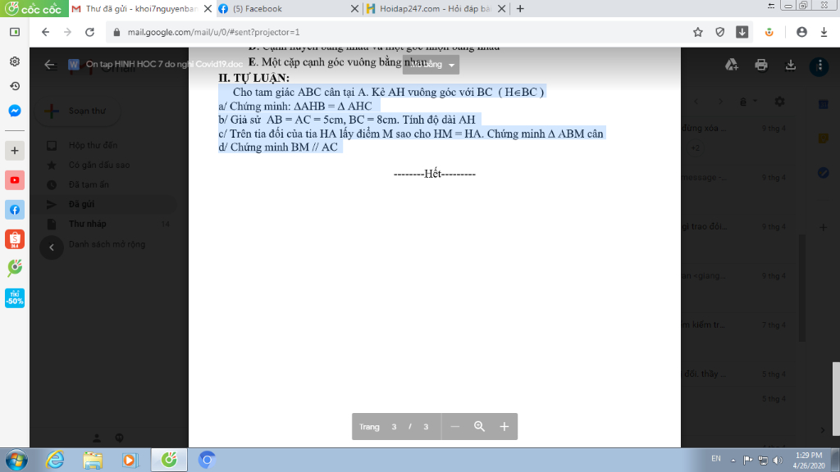Open File Explorer from taskbar

93,460
